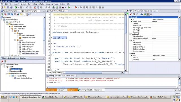Image resolution: width=181 pixels, height=102 pixels.
Task: Click the Copy toolbar icon
Action: pos(38,7)
